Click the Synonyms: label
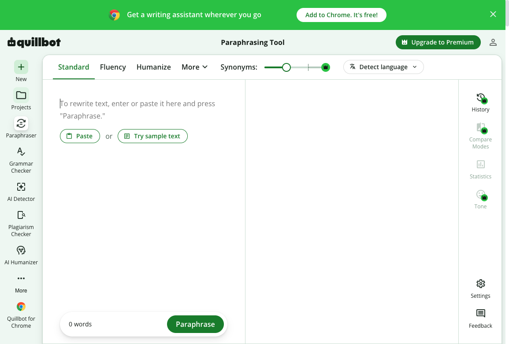 point(239,67)
